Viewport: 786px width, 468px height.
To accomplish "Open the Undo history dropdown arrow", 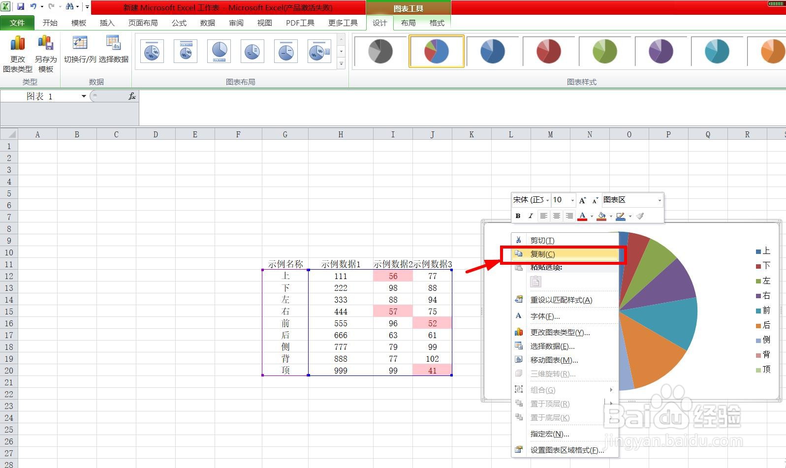I will (x=42, y=6).
